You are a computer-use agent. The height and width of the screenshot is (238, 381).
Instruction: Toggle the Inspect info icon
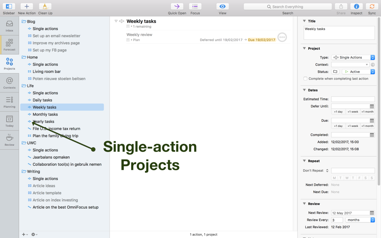pos(357,7)
